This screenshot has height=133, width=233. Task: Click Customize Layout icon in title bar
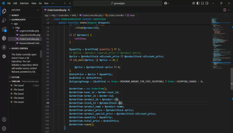[x=193, y=3]
